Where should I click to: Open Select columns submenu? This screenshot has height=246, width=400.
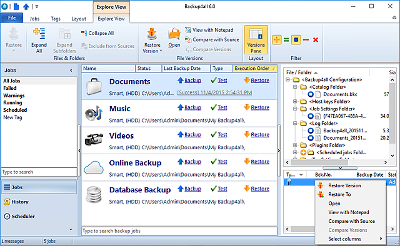coord(351,239)
